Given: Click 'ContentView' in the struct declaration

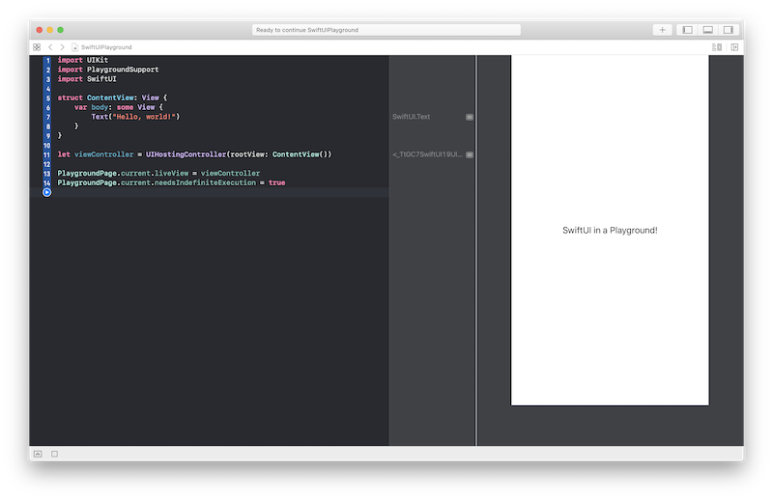Looking at the screenshot, I should coord(110,97).
